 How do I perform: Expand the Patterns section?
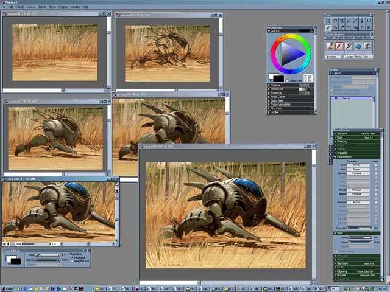point(269,93)
